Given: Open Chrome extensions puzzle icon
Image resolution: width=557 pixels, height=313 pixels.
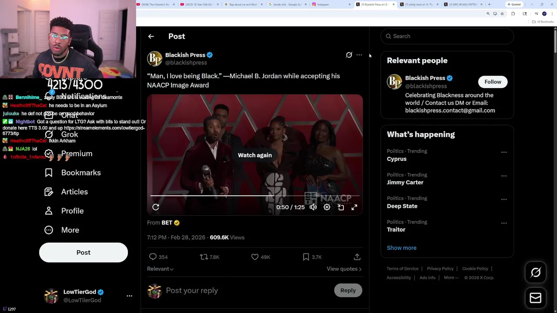Looking at the screenshot, I should tap(513, 14).
